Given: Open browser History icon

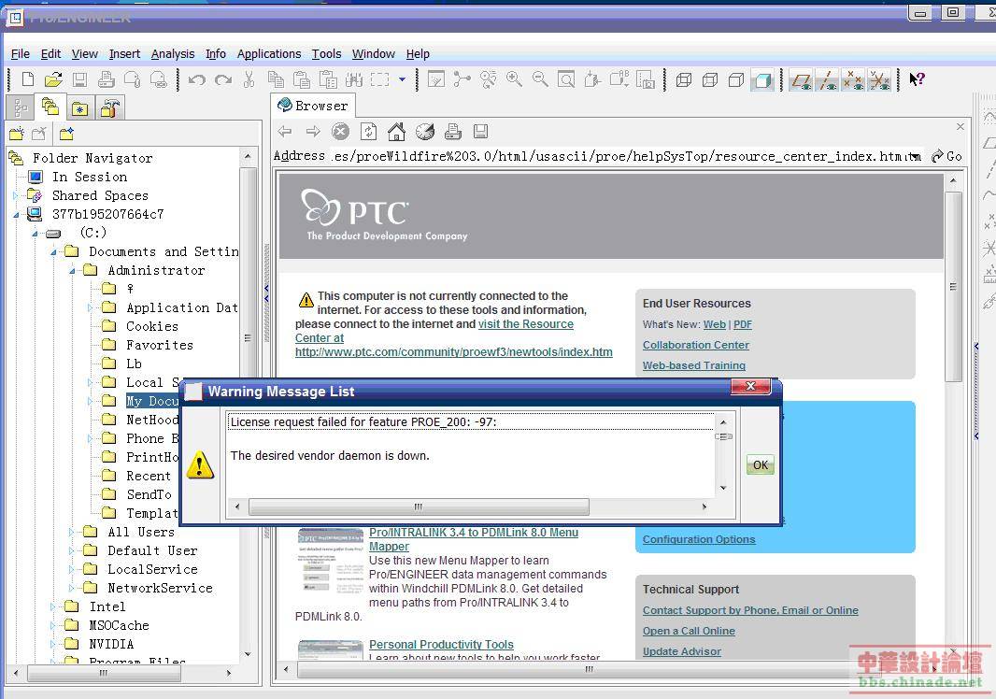Looking at the screenshot, I should (x=425, y=132).
